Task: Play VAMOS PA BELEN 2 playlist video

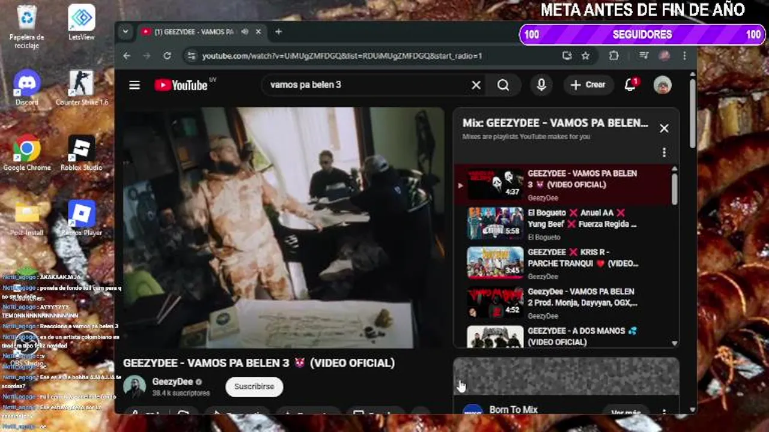Action: pyautogui.click(x=564, y=303)
